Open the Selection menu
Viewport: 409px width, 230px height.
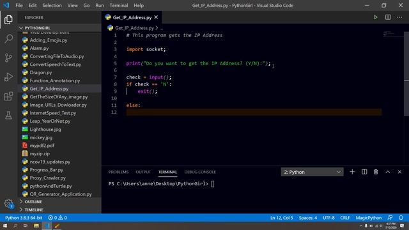(x=52, y=5)
